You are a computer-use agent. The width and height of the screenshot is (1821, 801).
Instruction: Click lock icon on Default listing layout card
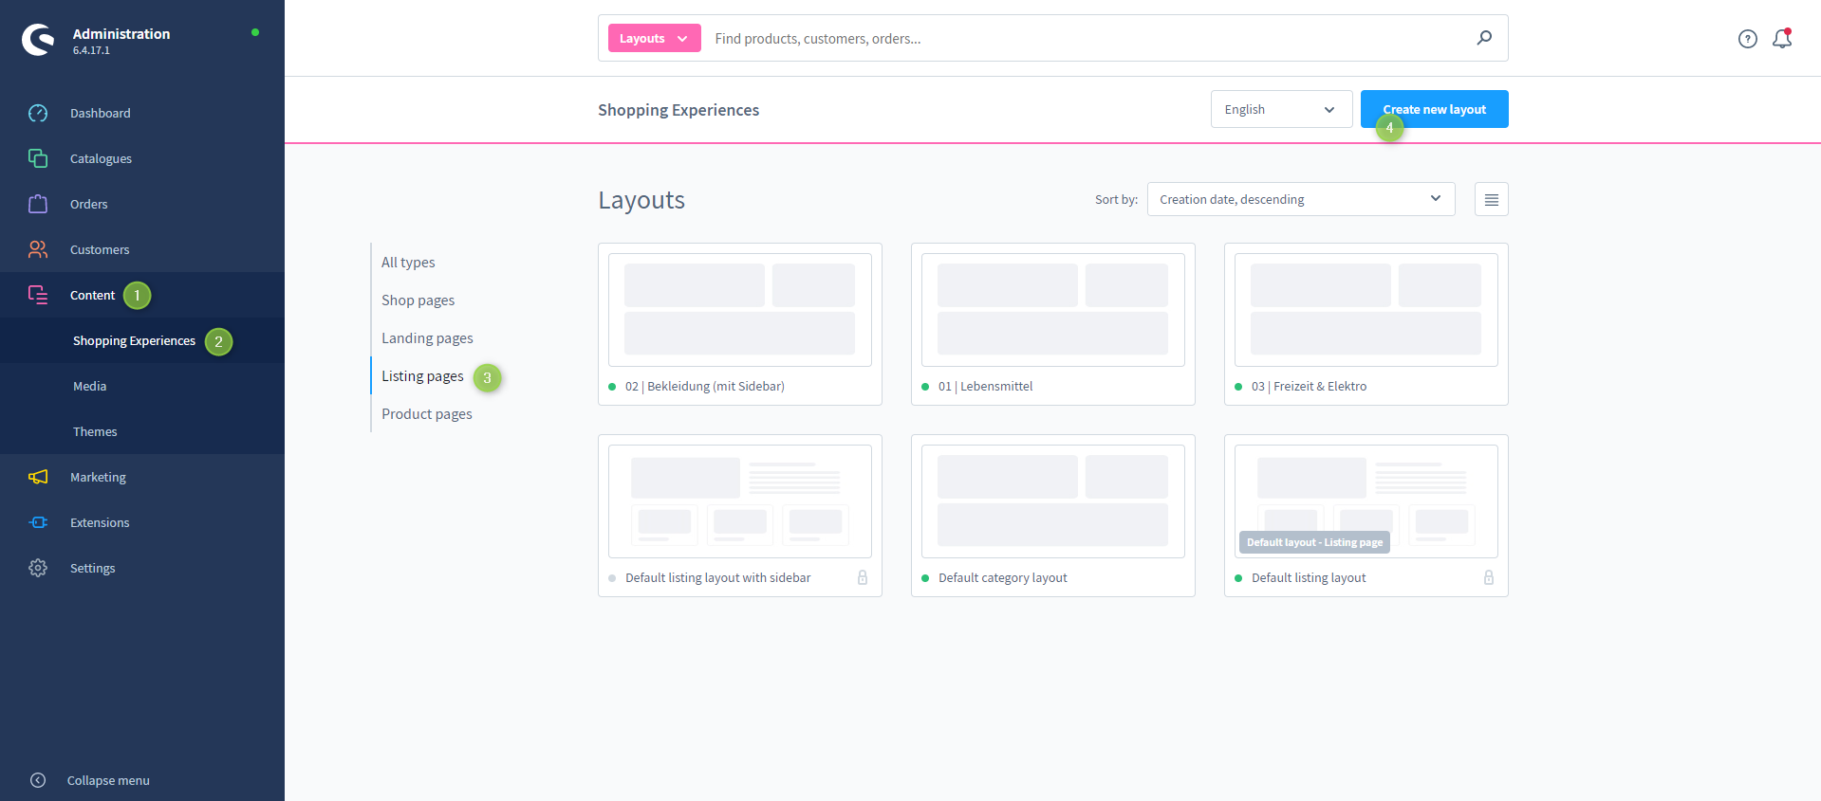click(x=1489, y=577)
